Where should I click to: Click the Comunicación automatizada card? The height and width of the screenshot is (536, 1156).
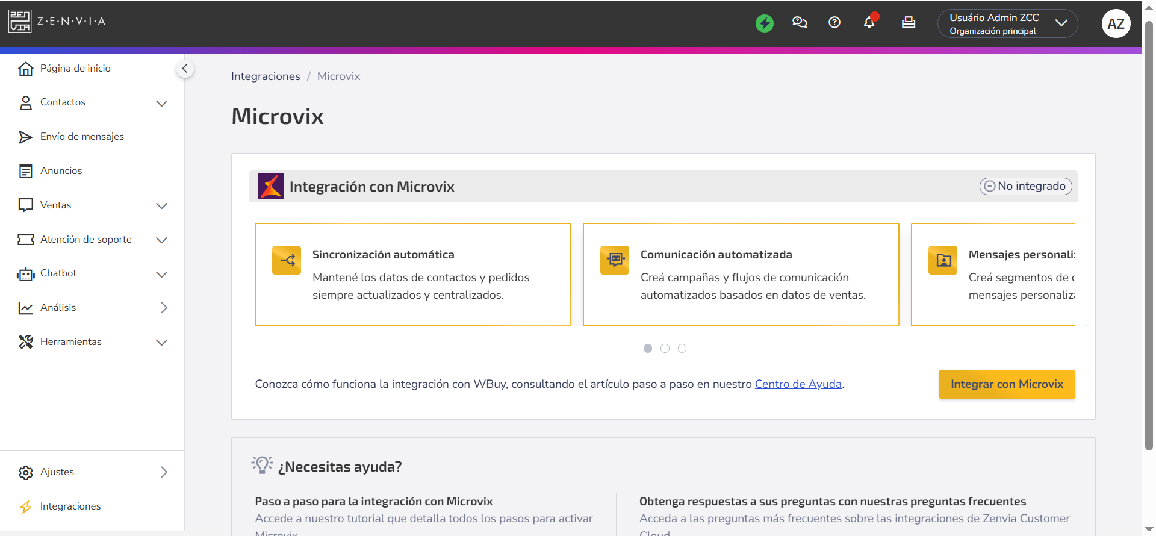pyautogui.click(x=741, y=275)
